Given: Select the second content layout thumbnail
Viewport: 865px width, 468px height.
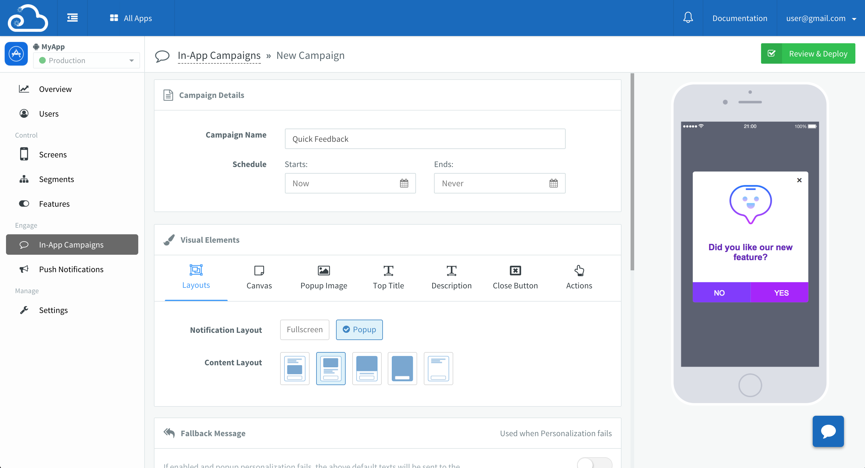Looking at the screenshot, I should (330, 368).
